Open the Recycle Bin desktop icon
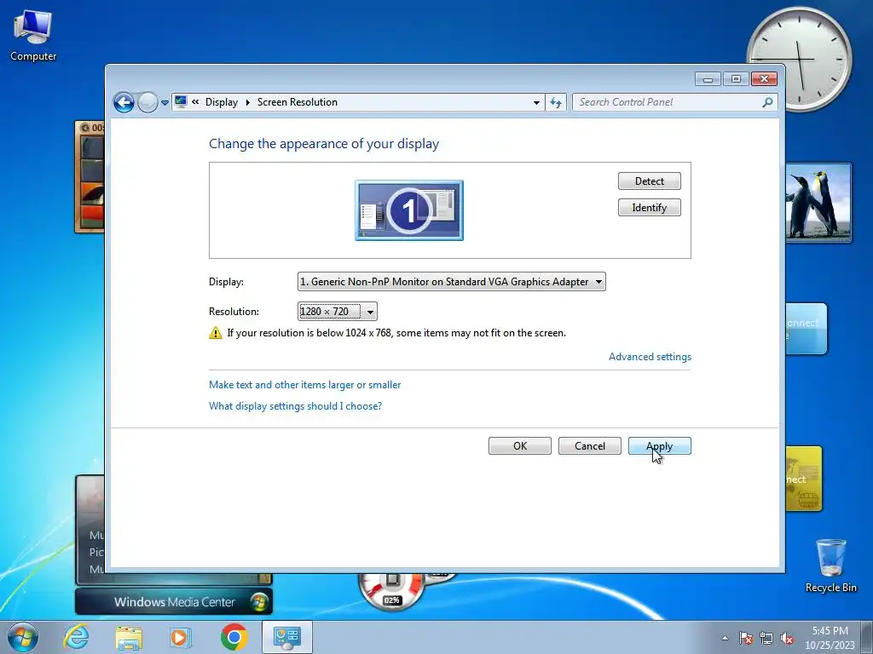The width and height of the screenshot is (873, 654). coord(830,565)
